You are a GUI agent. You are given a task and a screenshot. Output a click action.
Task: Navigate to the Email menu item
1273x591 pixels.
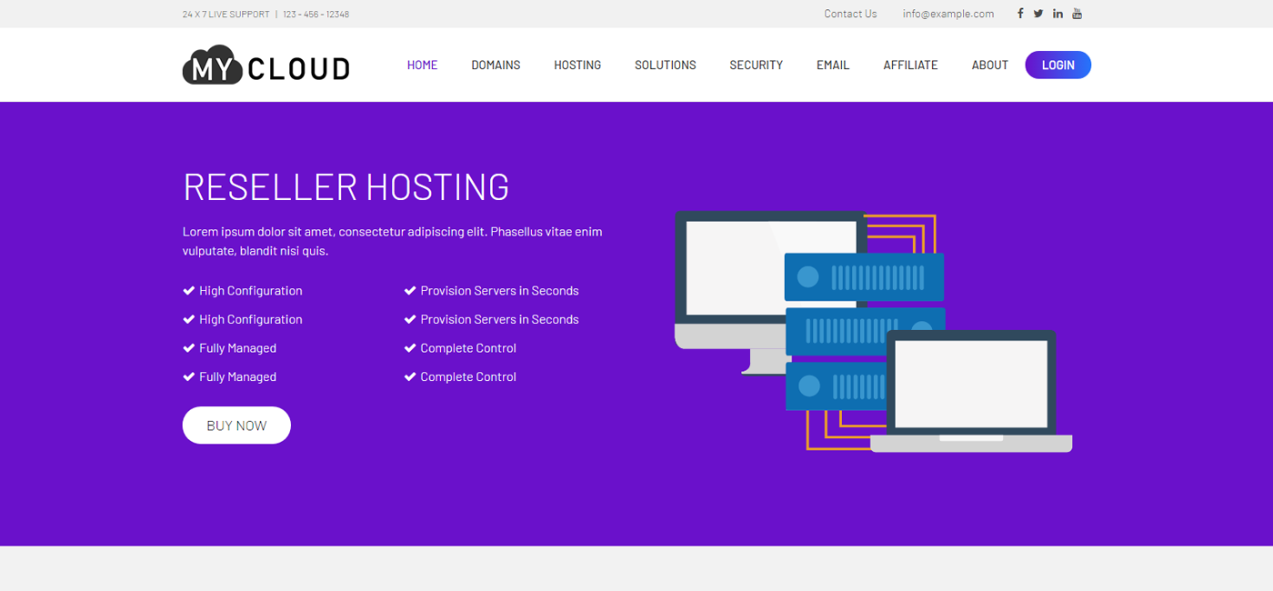(x=833, y=65)
